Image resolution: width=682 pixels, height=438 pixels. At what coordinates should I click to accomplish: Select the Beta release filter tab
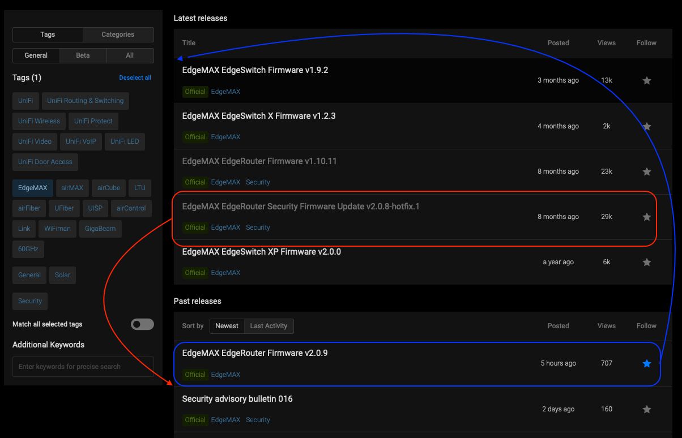83,55
